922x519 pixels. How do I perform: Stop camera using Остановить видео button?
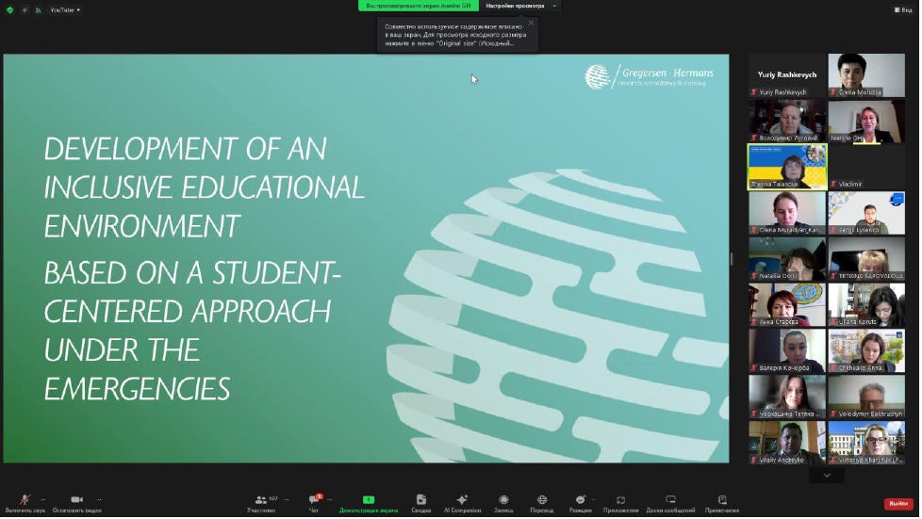point(76,501)
